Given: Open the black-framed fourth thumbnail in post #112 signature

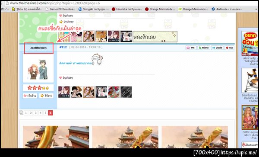Looking at the screenshot, I should coord(101,92).
